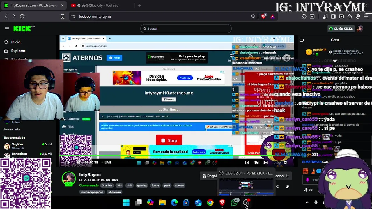Toggle the browser sidebar panel
The height and width of the screenshot is (209, 372).
(333, 17)
